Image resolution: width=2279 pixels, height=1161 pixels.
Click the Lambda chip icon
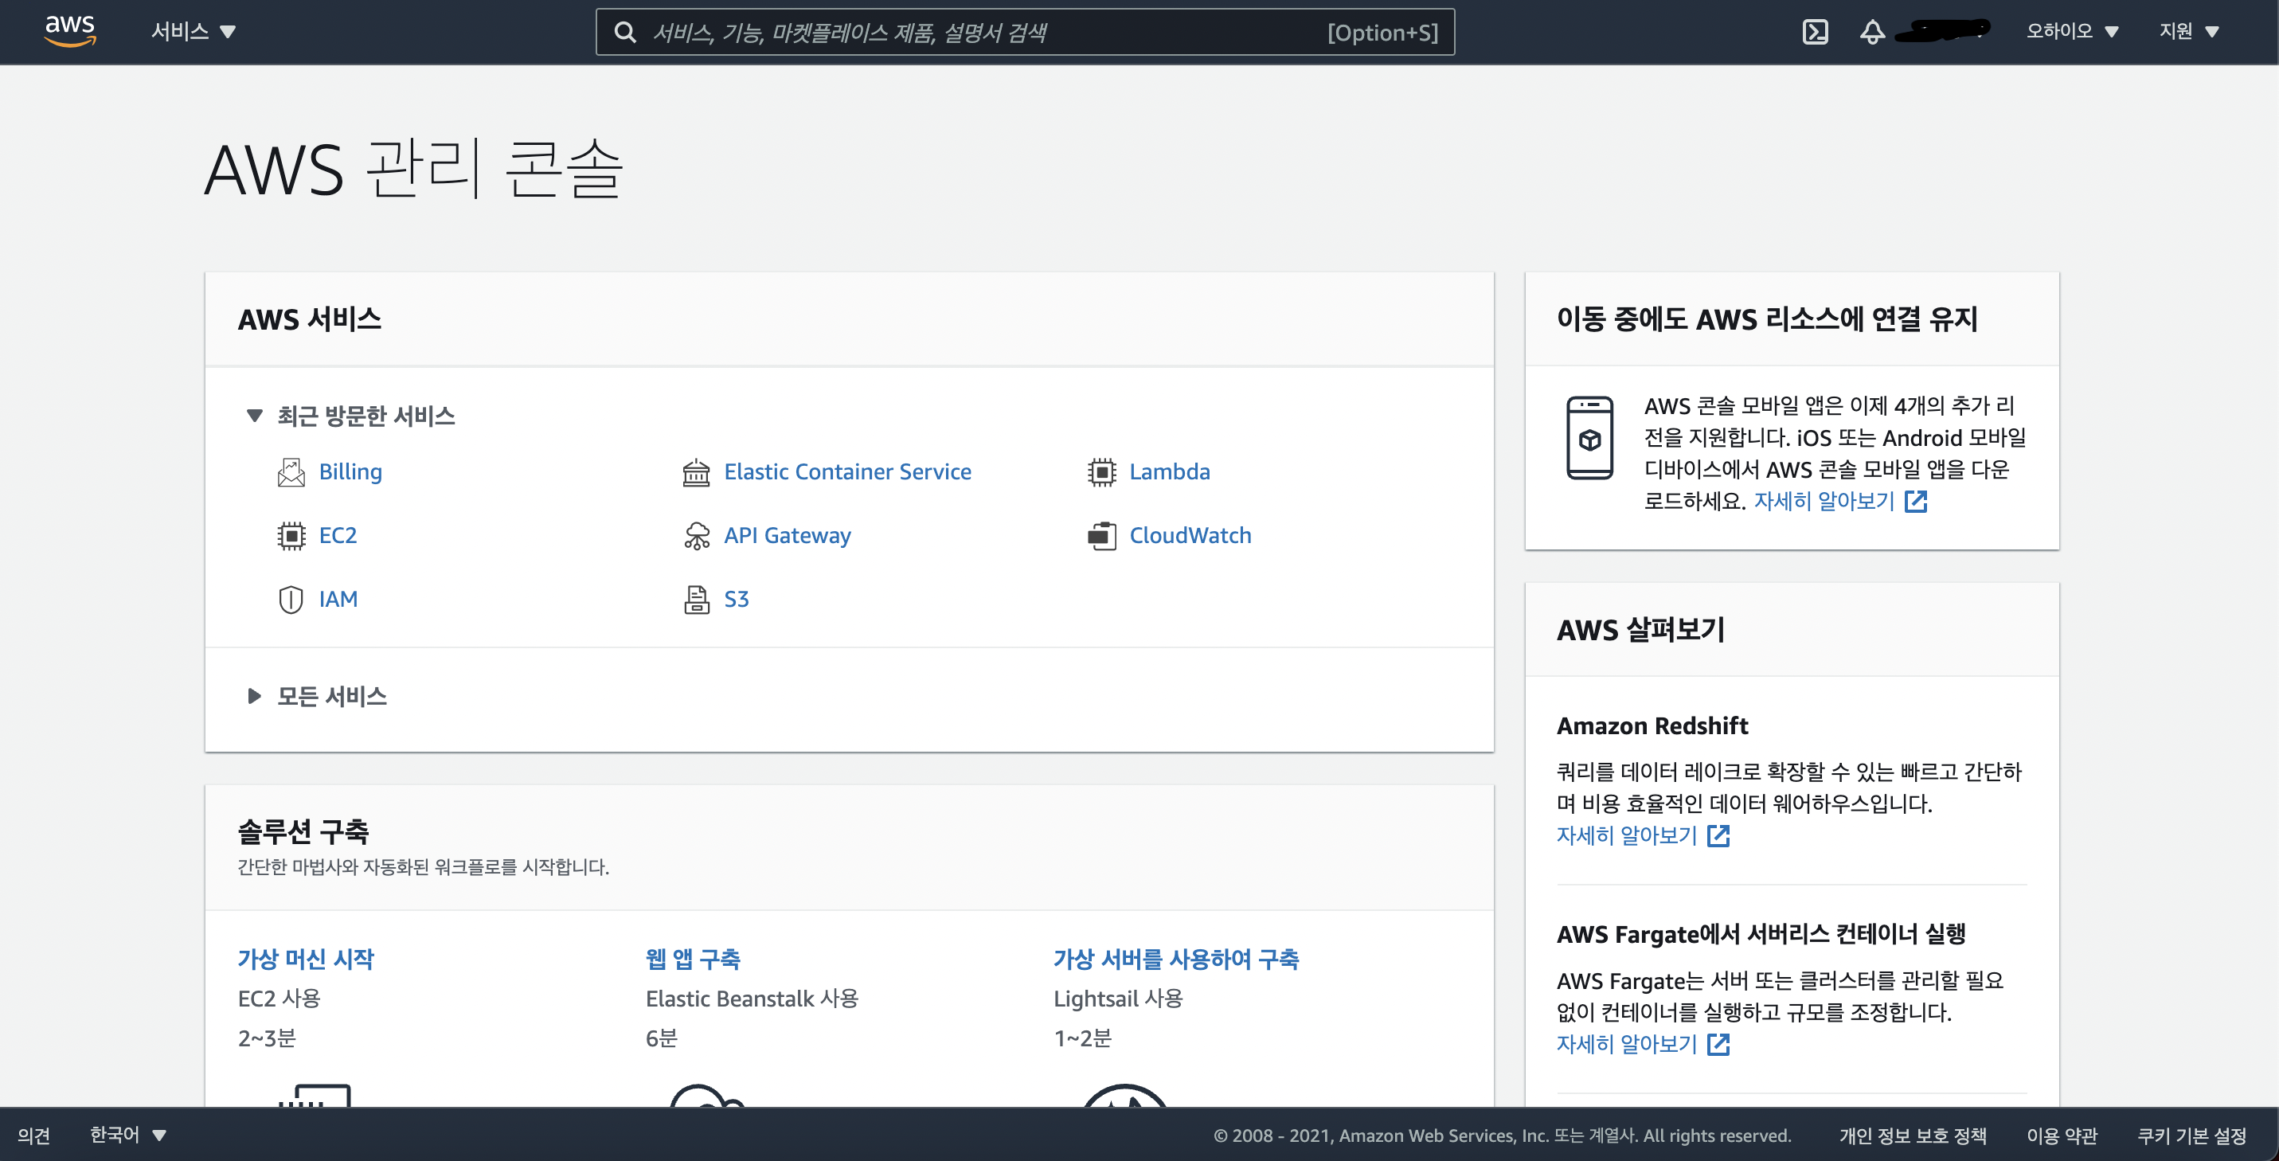[1101, 472]
